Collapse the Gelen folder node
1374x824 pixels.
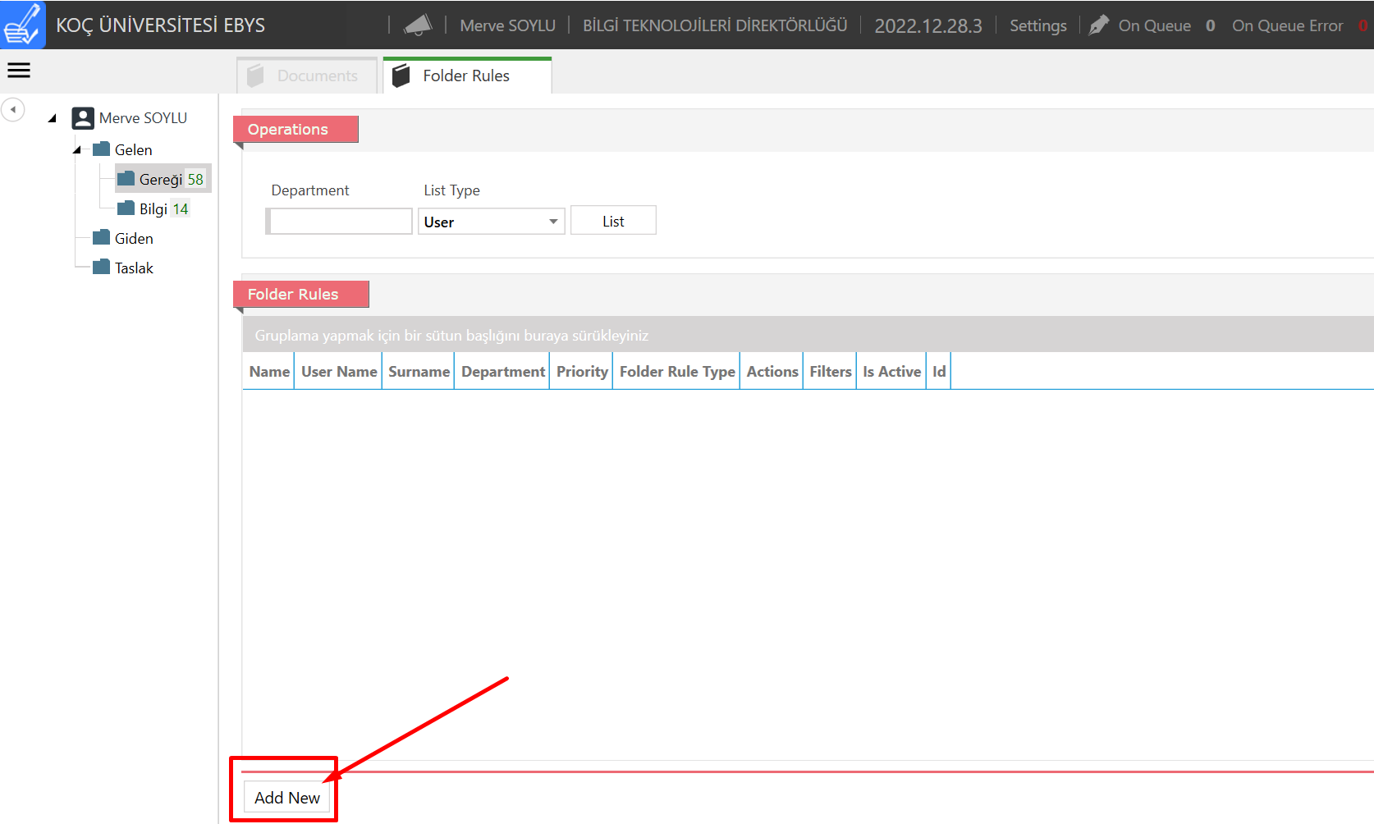click(x=77, y=149)
